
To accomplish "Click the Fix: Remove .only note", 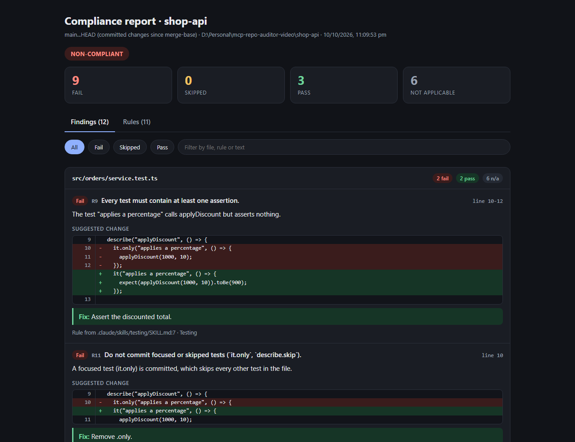I will click(x=287, y=435).
